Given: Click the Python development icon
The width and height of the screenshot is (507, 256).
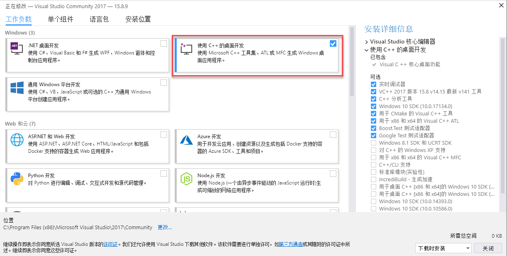Looking at the screenshot, I should (x=17, y=179).
